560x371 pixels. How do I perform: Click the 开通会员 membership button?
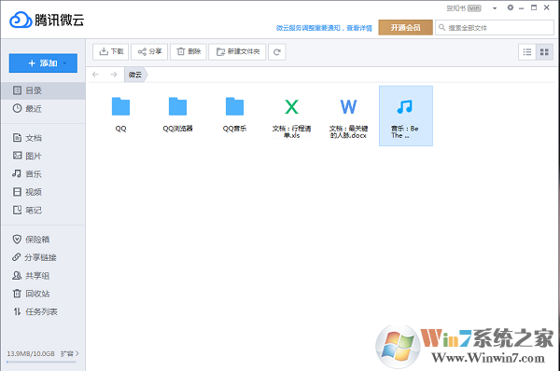click(405, 27)
